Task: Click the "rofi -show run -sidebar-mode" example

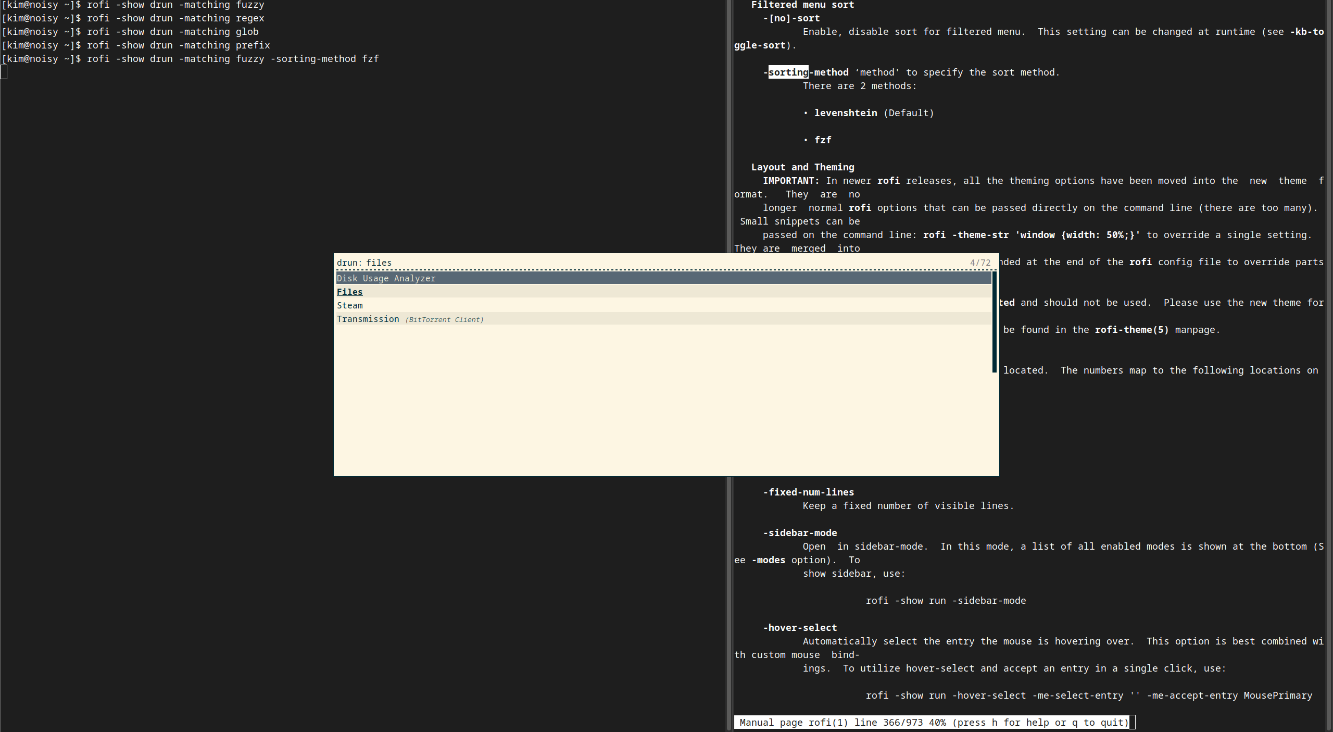Action: click(x=946, y=601)
